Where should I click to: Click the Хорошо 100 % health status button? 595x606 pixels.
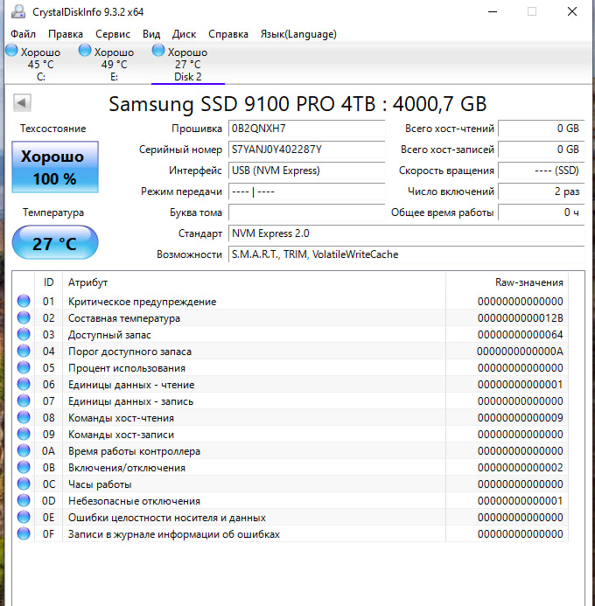tap(55, 167)
